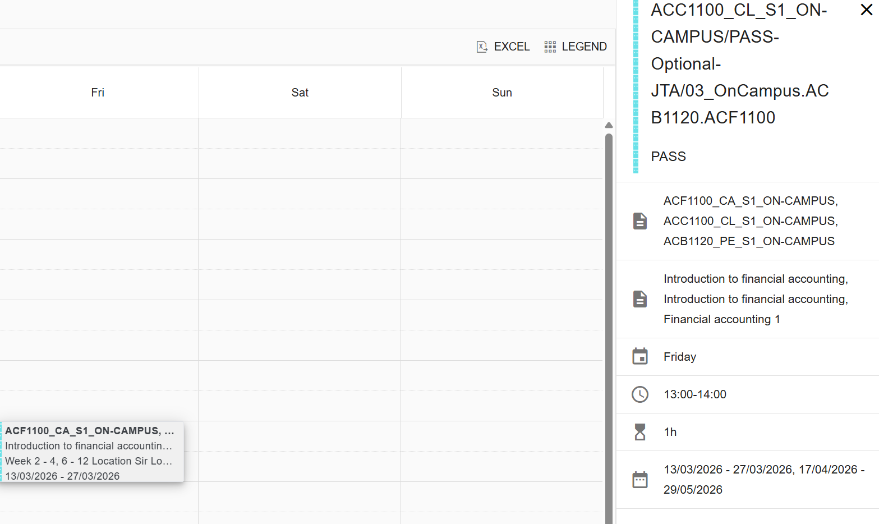Click the document icon beside activity codes
This screenshot has height=524, width=879.
tap(640, 221)
